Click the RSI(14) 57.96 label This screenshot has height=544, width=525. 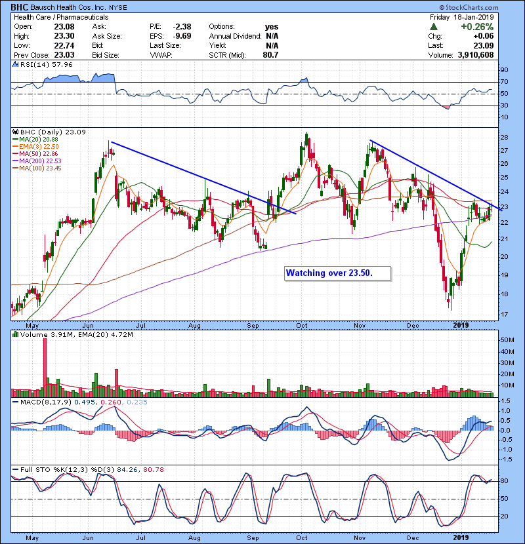click(47, 64)
